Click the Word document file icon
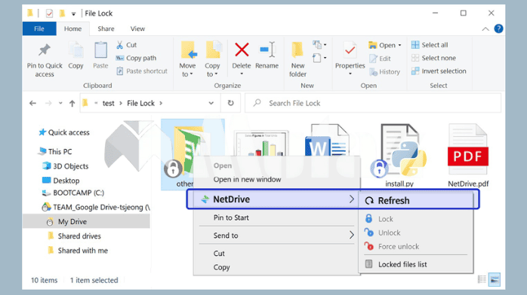 (327, 140)
